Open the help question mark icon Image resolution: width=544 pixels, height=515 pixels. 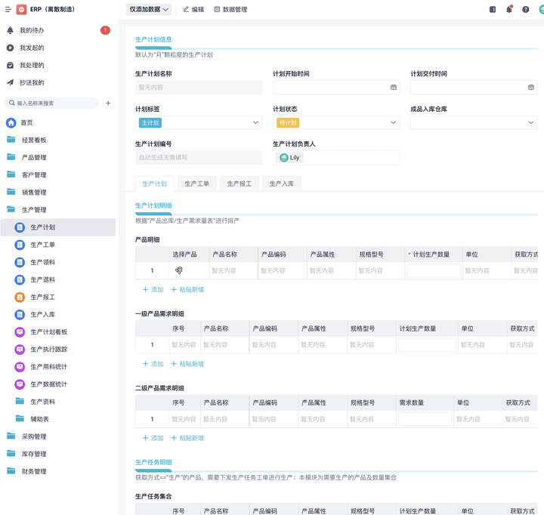click(x=526, y=10)
